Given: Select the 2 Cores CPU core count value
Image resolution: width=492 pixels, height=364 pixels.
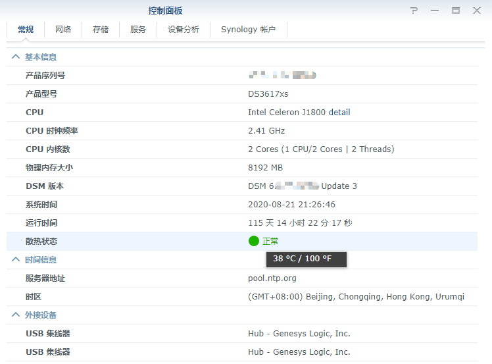Looking at the screenshot, I should pos(321,149).
